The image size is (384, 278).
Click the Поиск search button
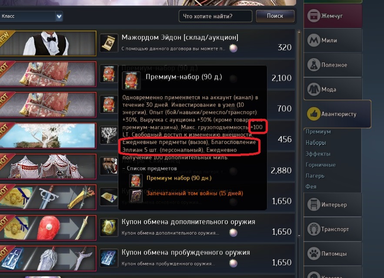coord(275,16)
